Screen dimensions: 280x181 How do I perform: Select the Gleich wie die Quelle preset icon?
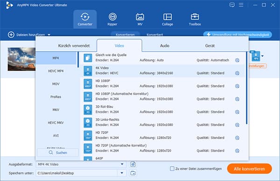pyautogui.click(x=88, y=58)
